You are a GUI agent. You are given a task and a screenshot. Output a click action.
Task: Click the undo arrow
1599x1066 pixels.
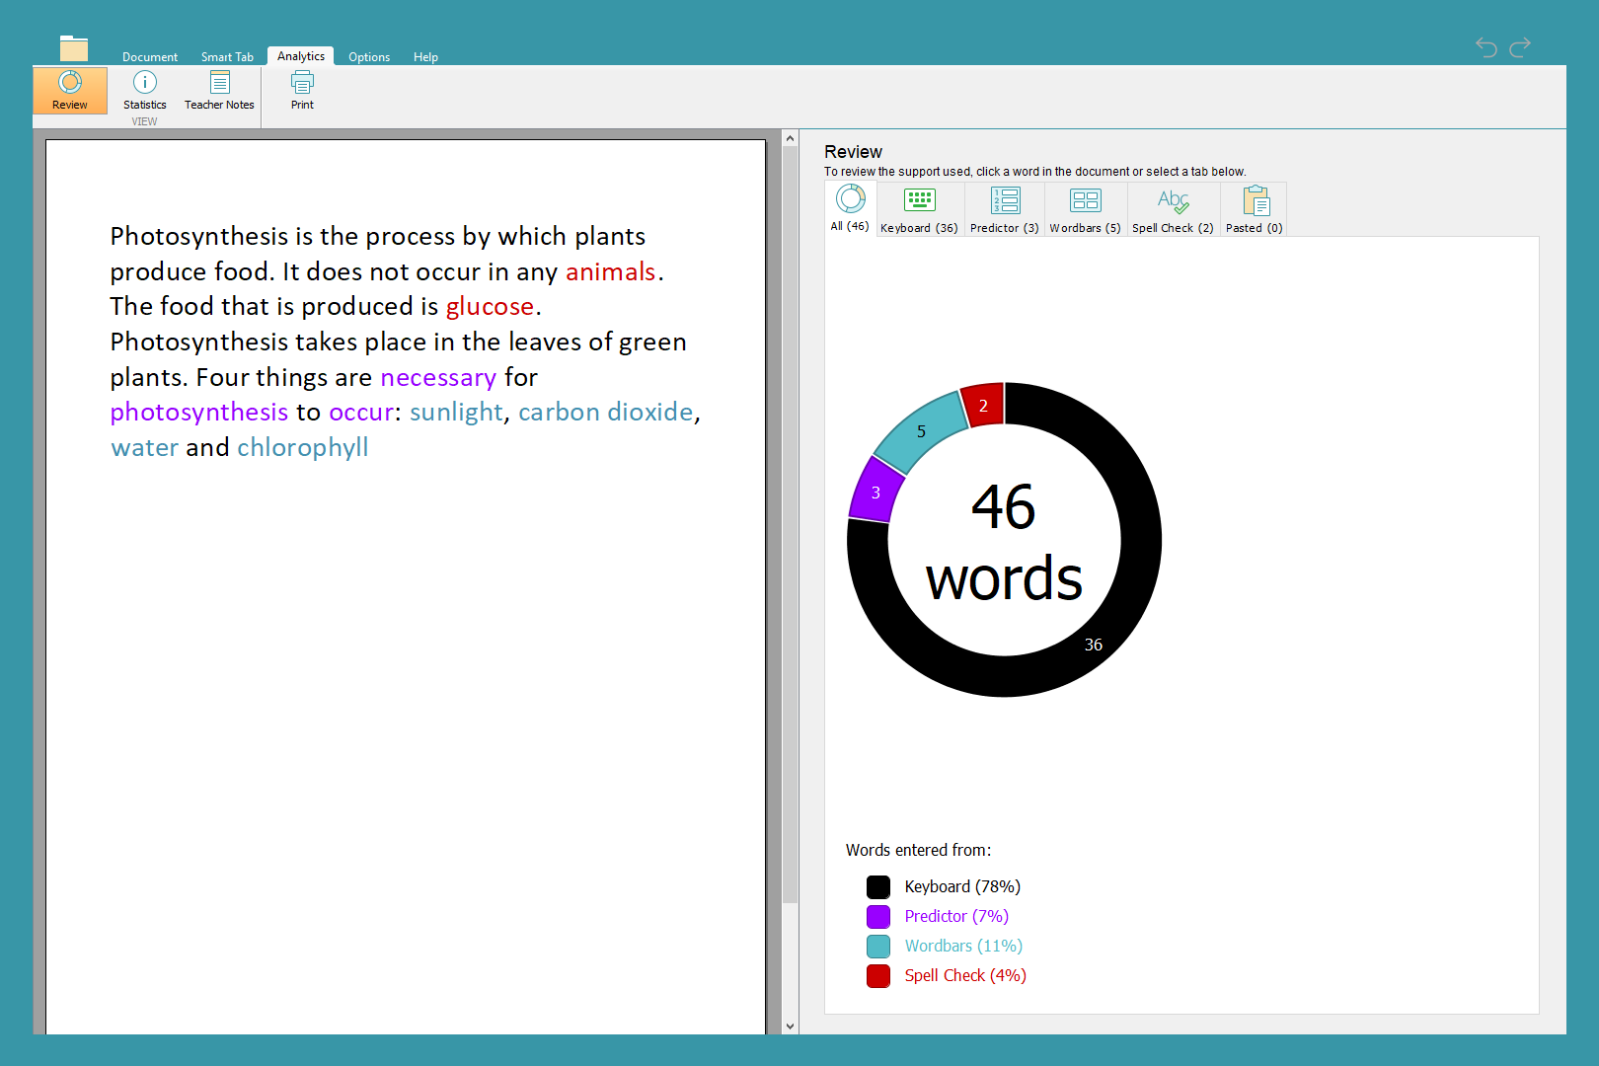click(1486, 46)
